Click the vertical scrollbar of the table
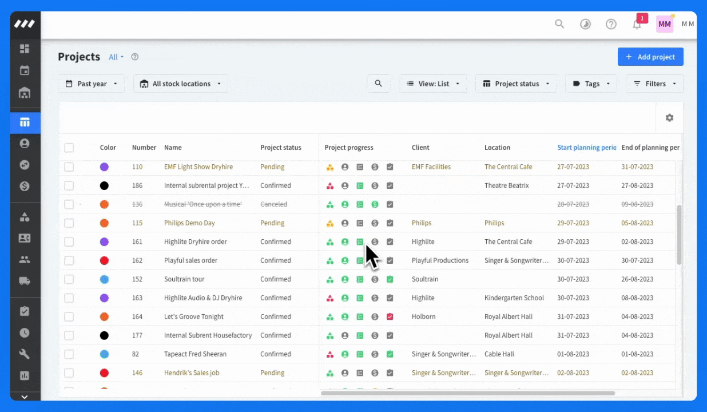The height and width of the screenshot is (412, 707). click(x=680, y=235)
